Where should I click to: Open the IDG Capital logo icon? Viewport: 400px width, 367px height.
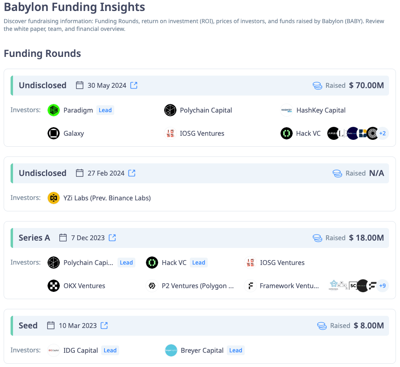pos(53,350)
